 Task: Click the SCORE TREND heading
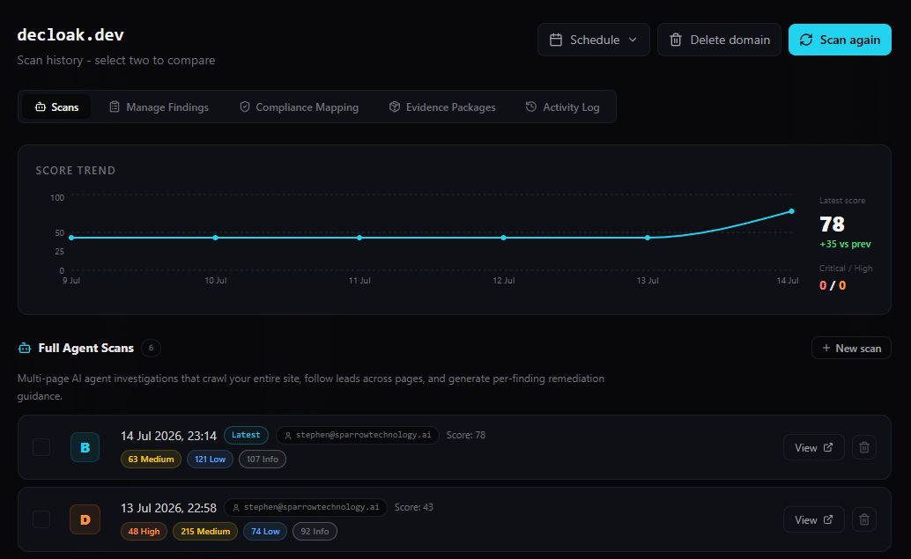[76, 171]
